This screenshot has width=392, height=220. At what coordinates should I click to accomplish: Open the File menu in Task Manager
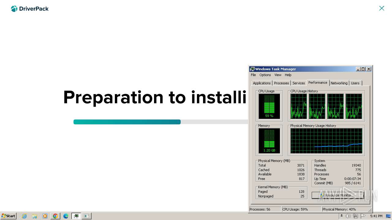pos(253,75)
